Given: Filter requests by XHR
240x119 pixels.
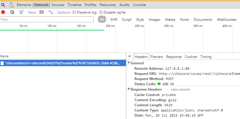Looking at the screenshot, I should [114, 20].
